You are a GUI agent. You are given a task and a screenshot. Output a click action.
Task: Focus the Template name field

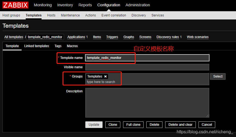point(147,58)
